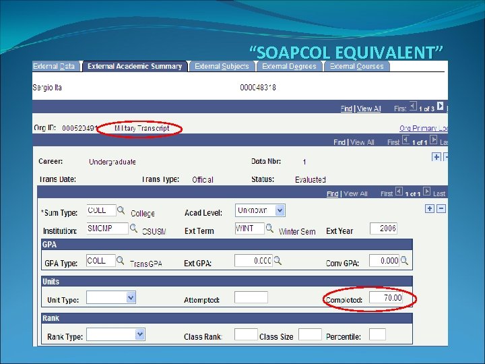Click into the Conv GPA field
Viewport: 485px width, 364px height.
point(384,261)
